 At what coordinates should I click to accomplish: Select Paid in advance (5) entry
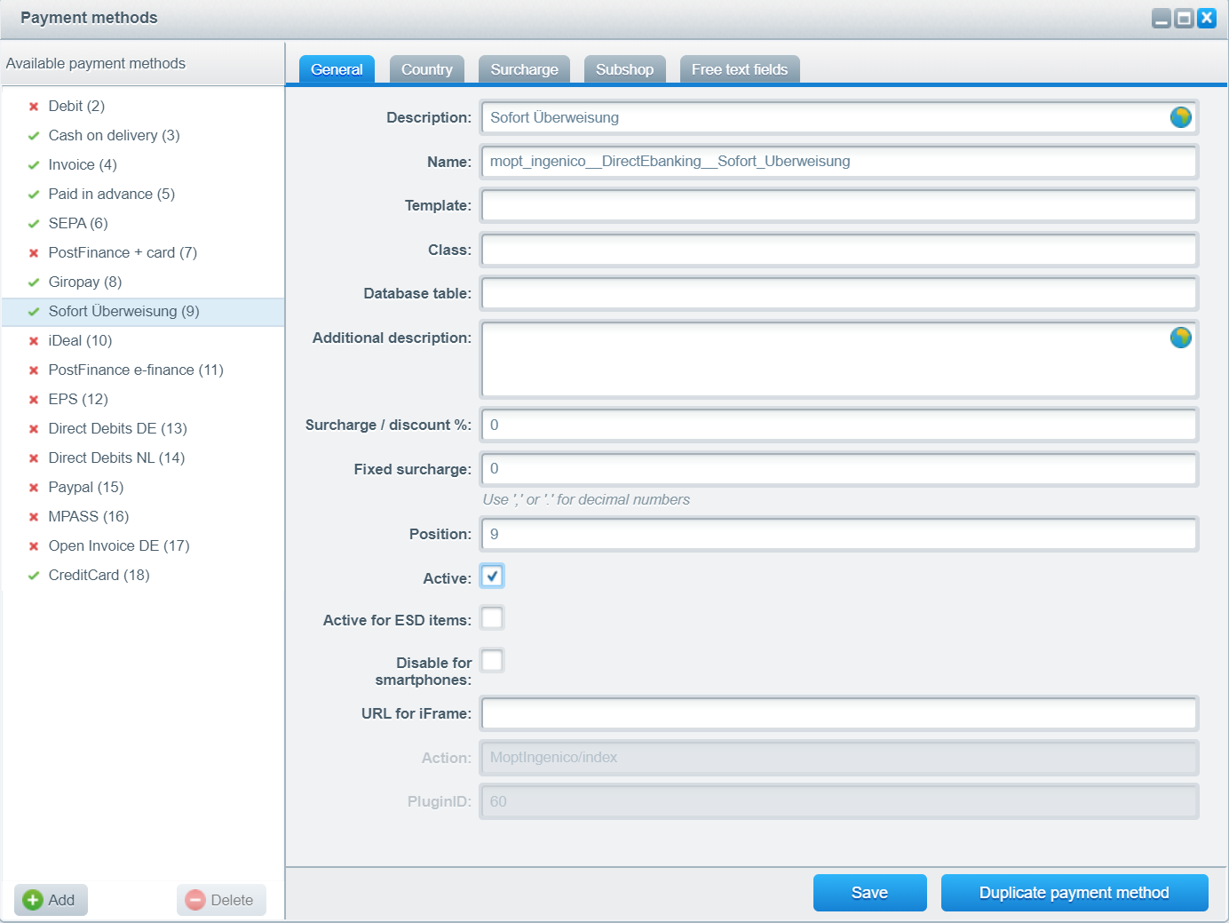point(142,195)
